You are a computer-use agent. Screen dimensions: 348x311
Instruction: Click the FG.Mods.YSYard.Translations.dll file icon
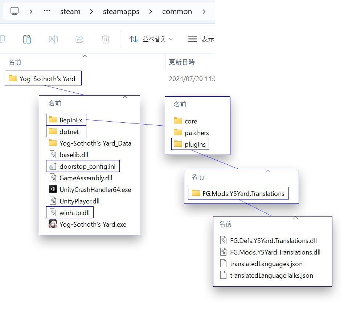(223, 252)
